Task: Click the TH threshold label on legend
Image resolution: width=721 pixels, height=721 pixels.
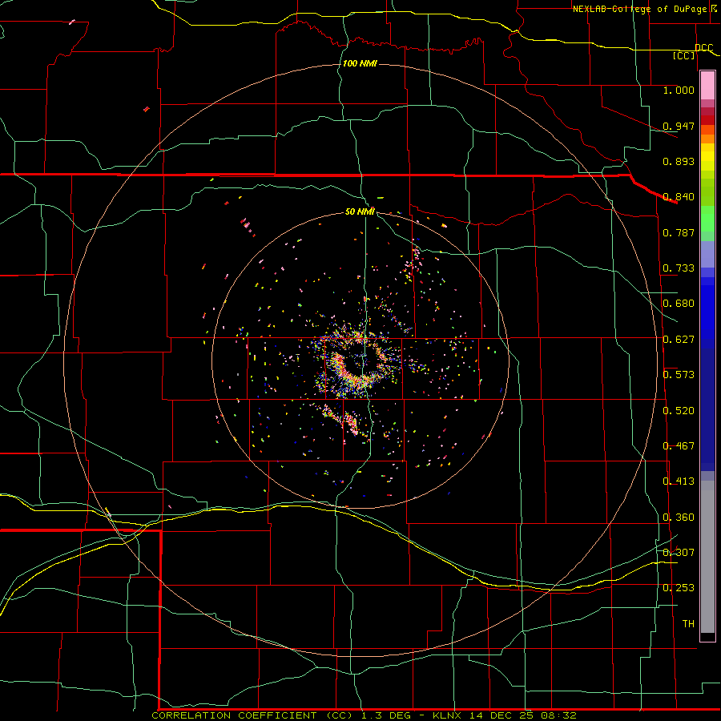Action: (x=688, y=624)
